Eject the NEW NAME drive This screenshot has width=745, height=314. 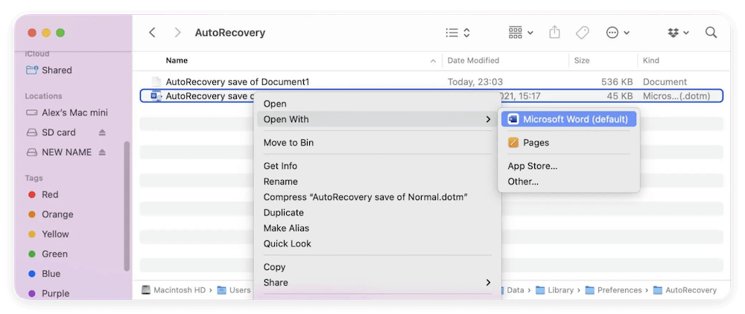point(102,153)
